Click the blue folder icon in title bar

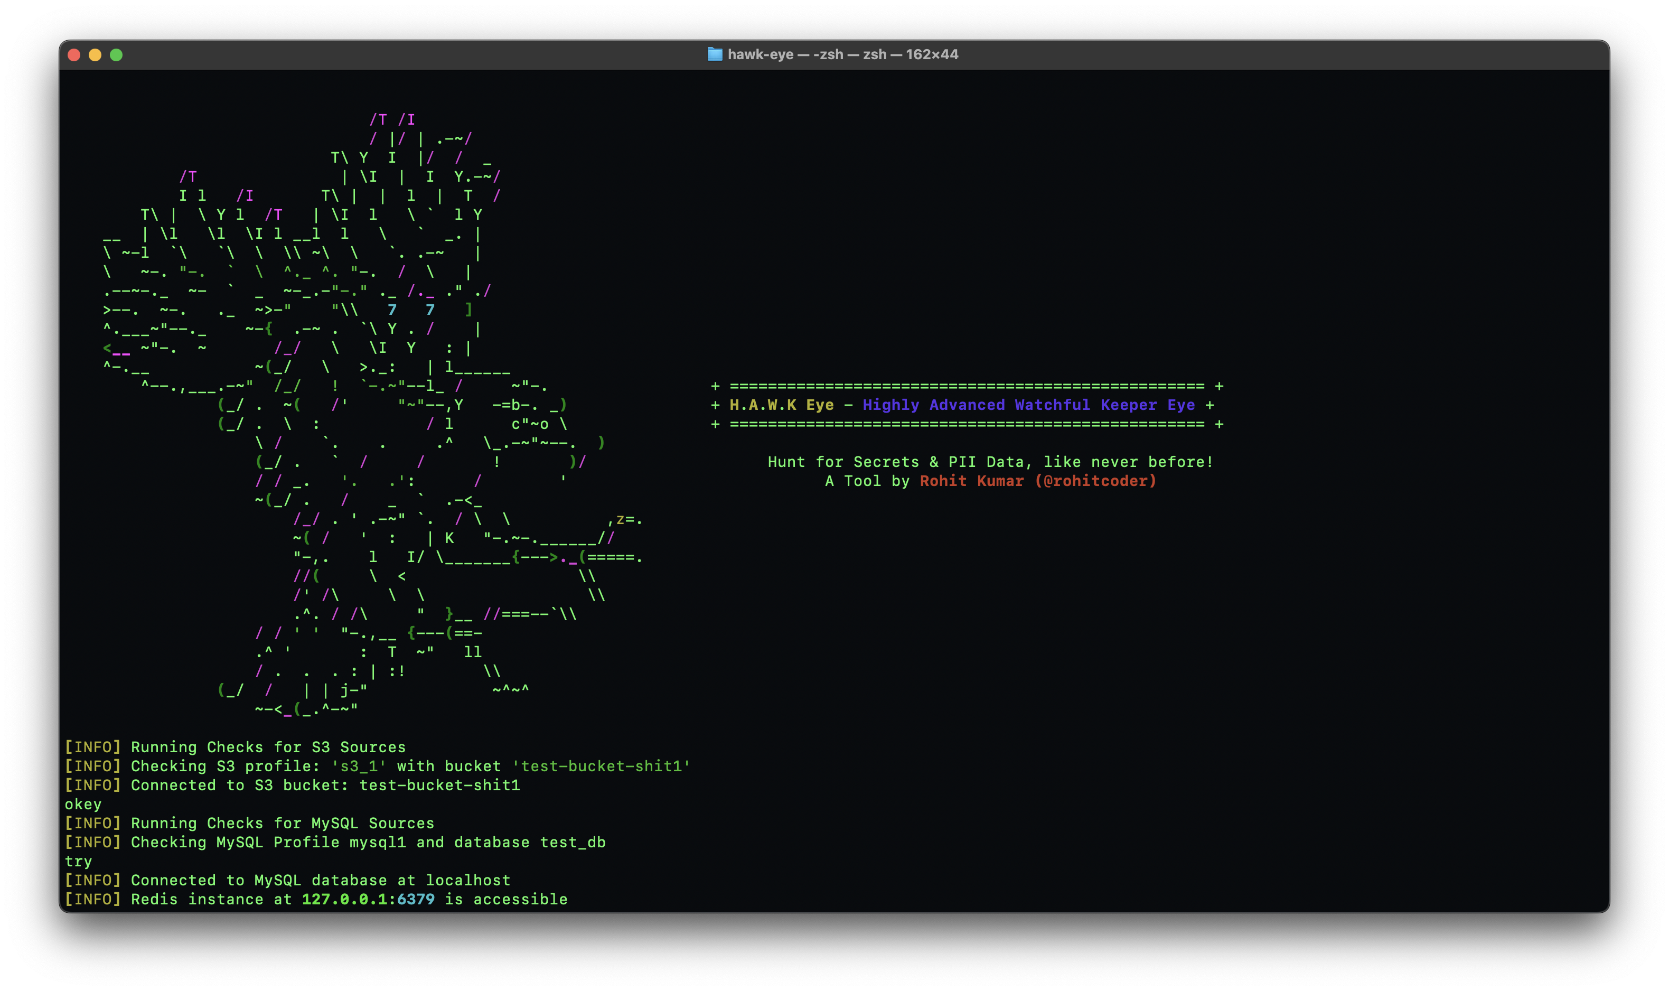coord(714,54)
